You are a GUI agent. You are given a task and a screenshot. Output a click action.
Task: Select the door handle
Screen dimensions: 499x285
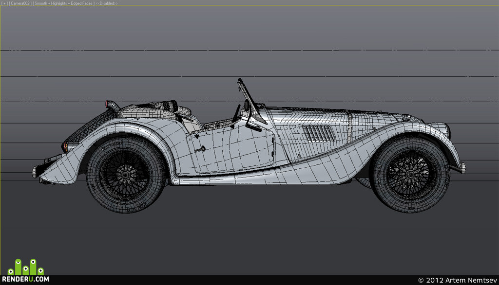click(x=200, y=148)
